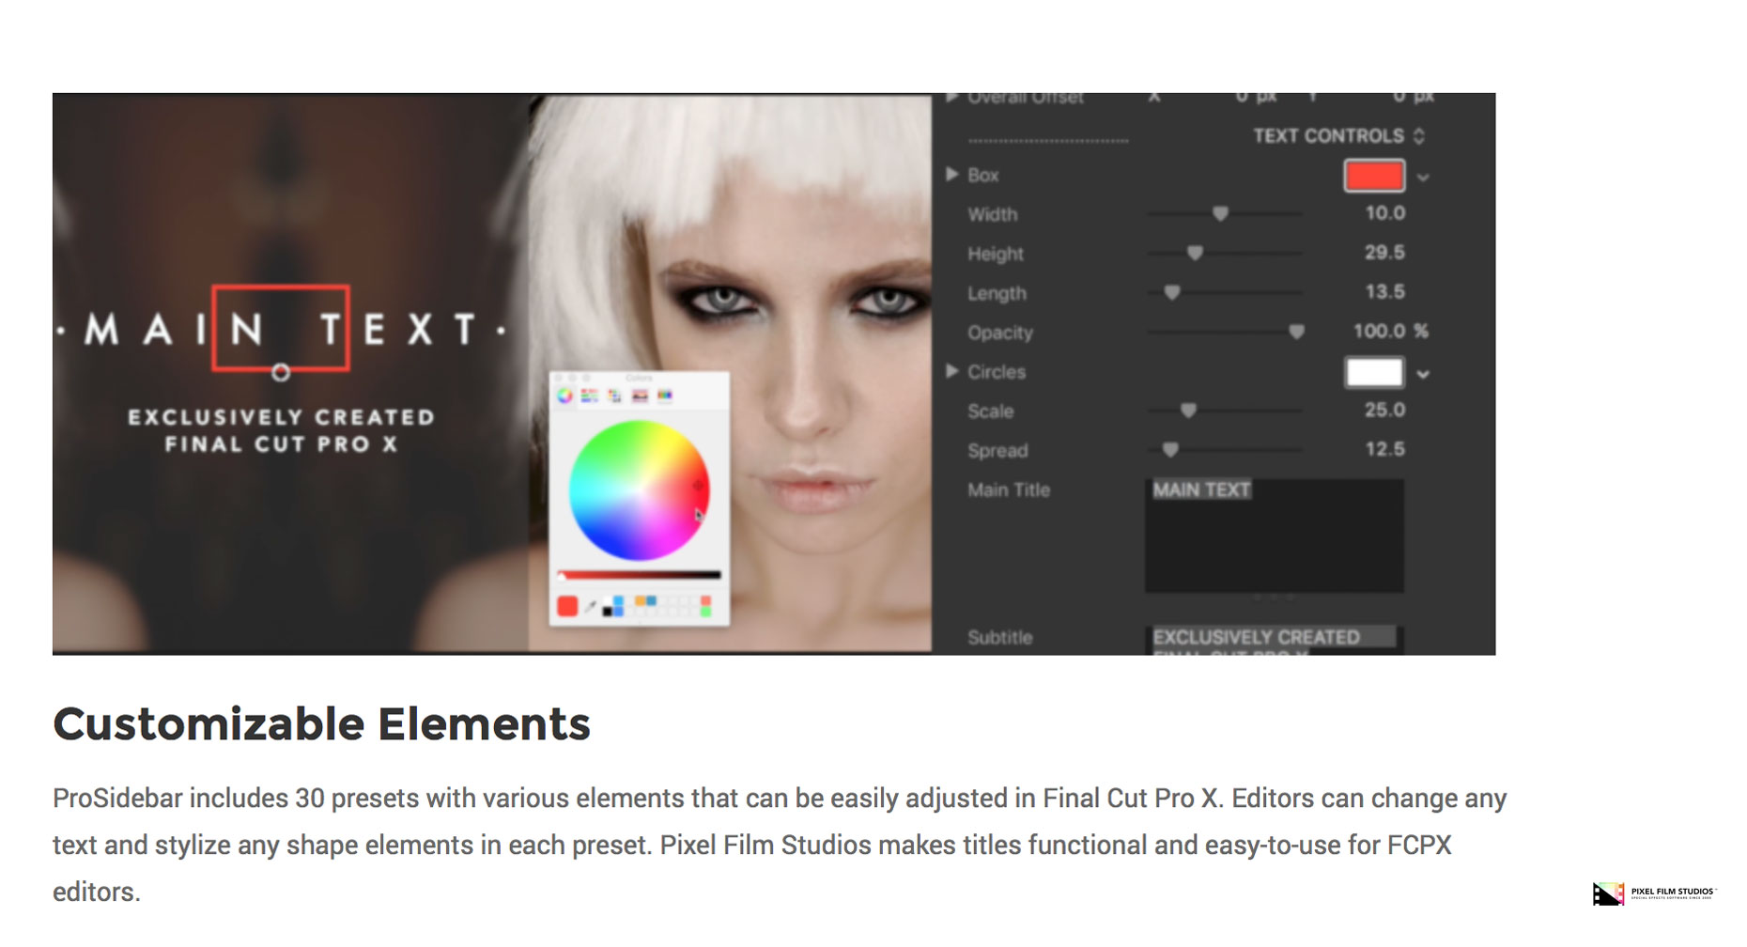Viewport: 1747px width, 947px height.
Task: Open the color palettes tab in Colors window
Action: tap(614, 396)
